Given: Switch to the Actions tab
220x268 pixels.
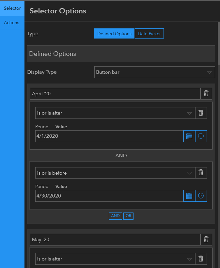Looking at the screenshot, I should [x=11, y=23].
